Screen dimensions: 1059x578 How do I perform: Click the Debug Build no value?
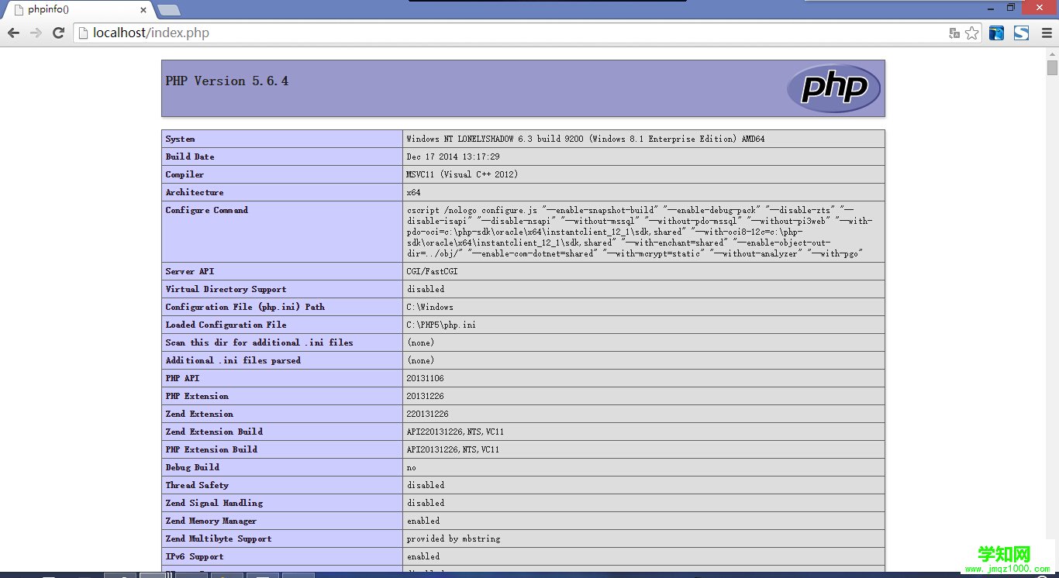click(412, 467)
